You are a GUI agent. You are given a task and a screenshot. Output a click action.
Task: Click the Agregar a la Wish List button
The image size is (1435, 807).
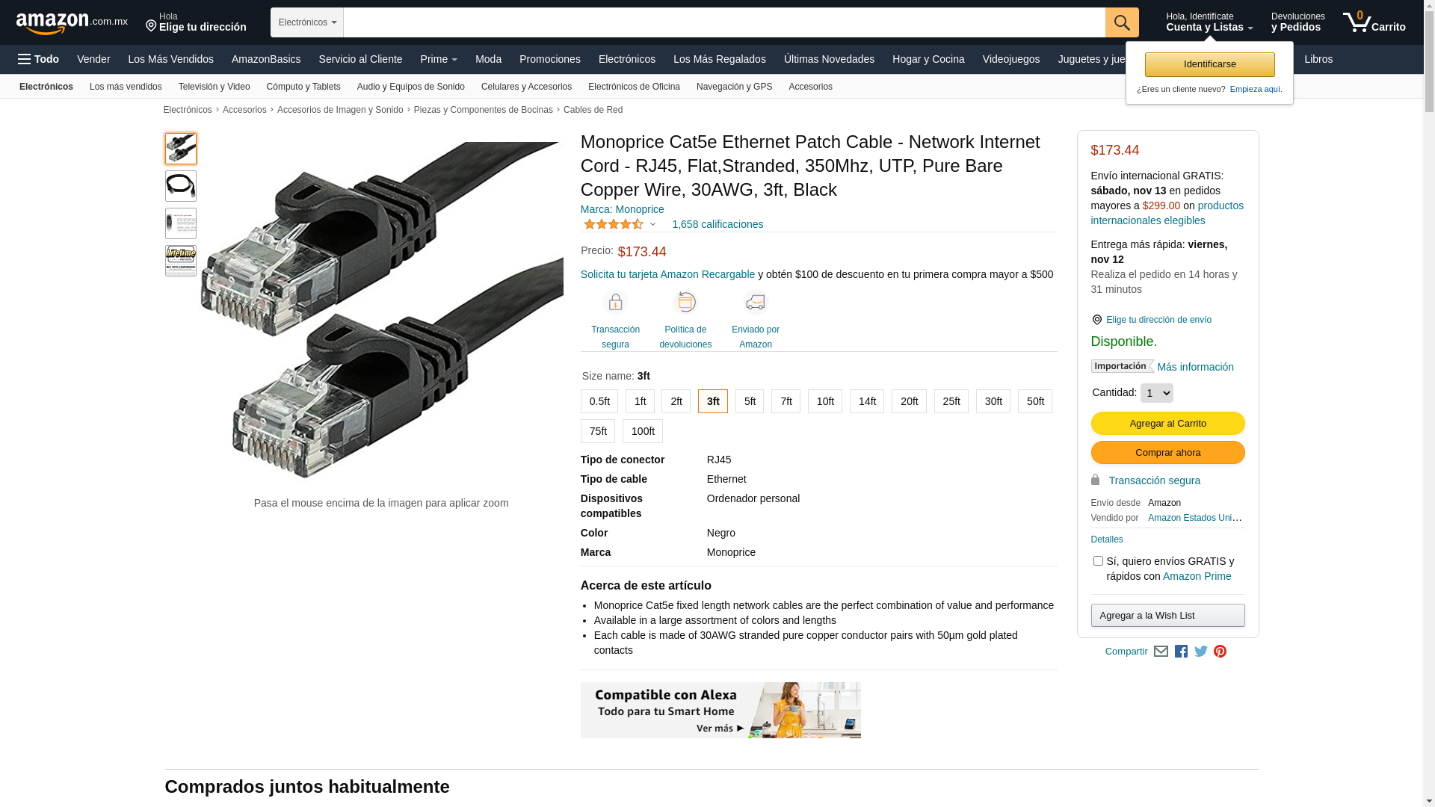pyautogui.click(x=1167, y=616)
